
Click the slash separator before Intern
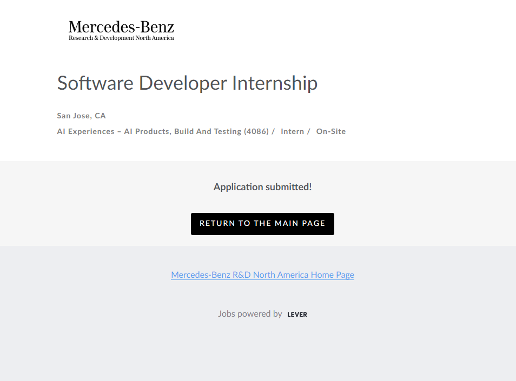[273, 131]
